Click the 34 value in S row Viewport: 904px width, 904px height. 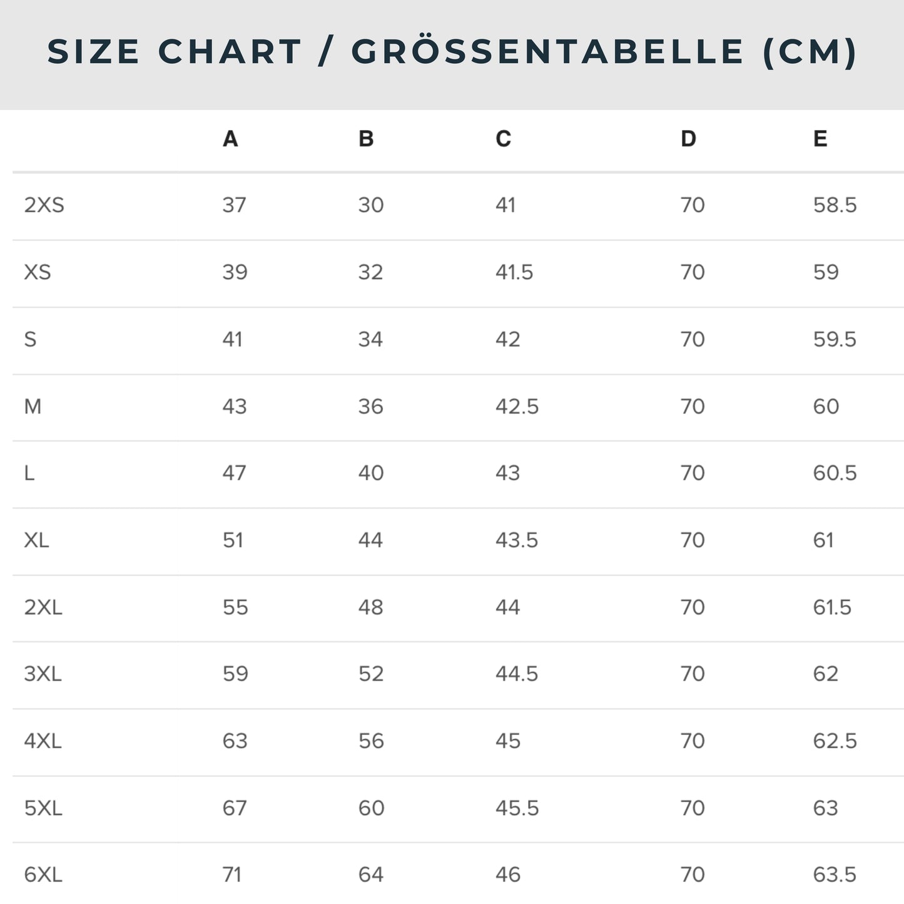pos(370,339)
